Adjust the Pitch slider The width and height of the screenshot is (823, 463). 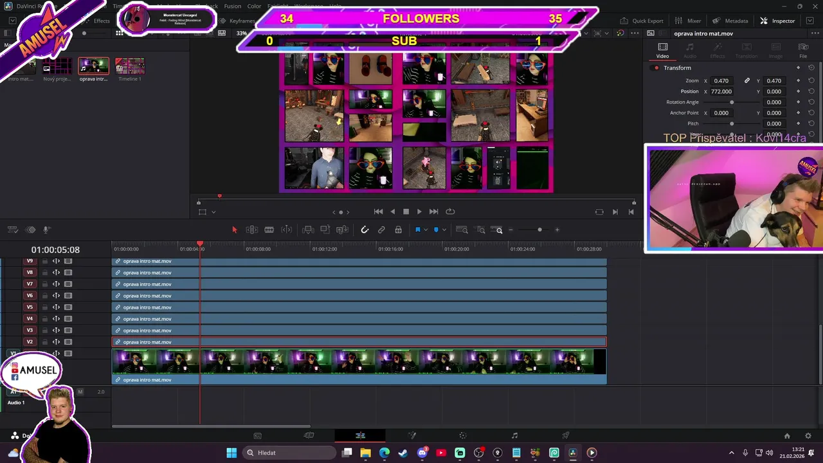point(732,123)
